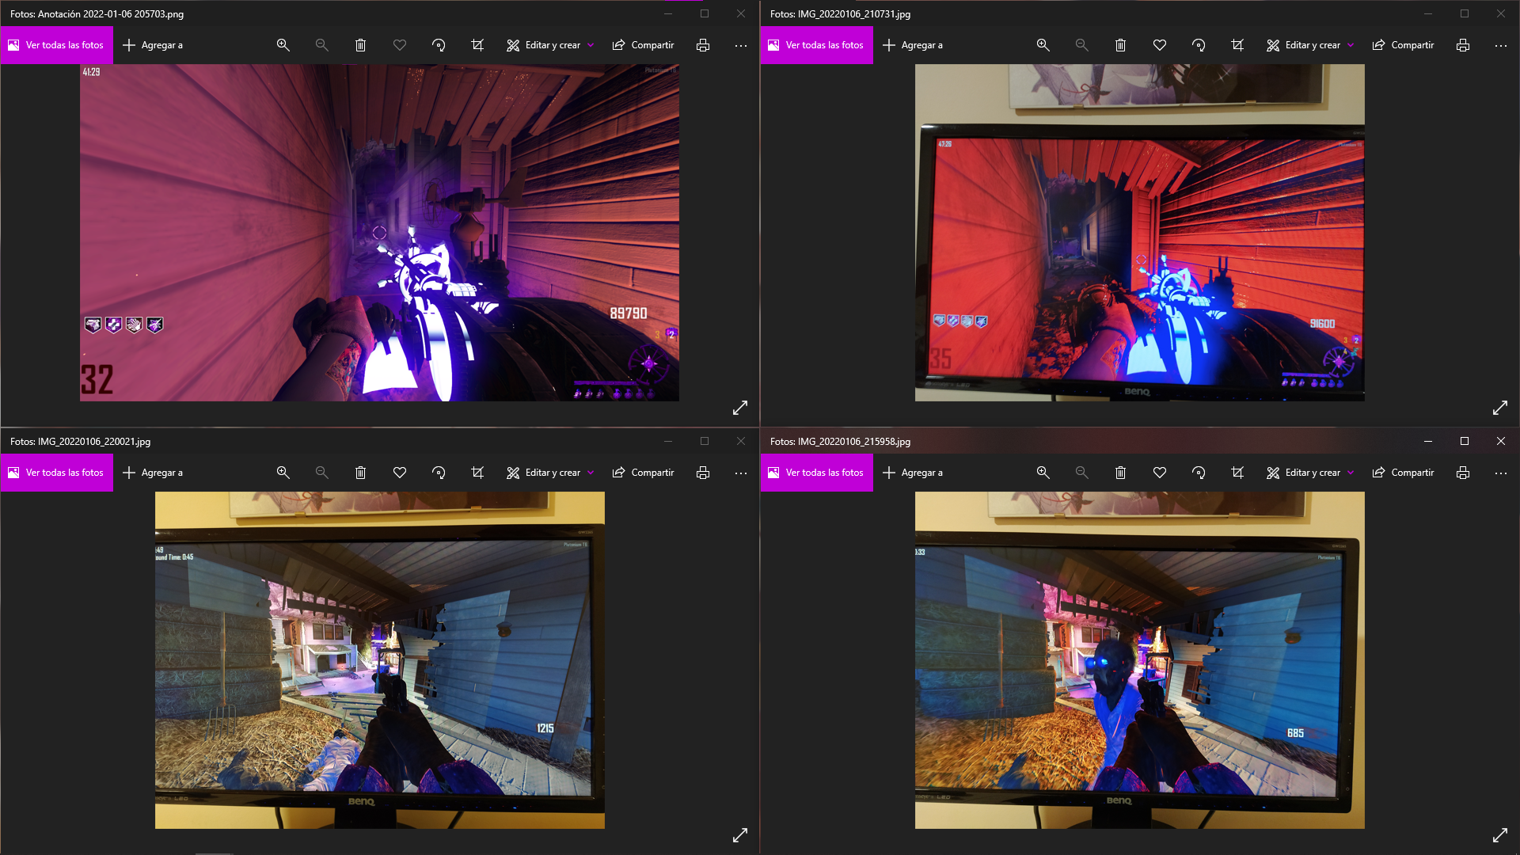Viewport: 1520px width, 855px height.
Task: Click zoom out icon in IMG_20220106_210731 window
Action: pyautogui.click(x=1081, y=45)
